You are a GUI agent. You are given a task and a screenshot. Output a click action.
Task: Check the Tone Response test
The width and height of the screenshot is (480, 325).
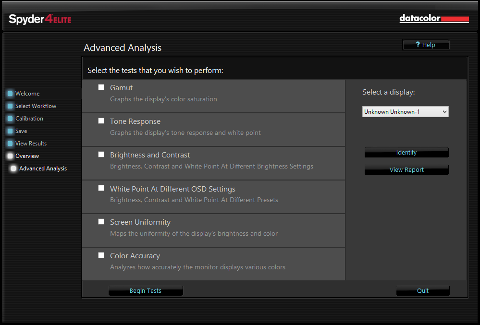tap(101, 120)
